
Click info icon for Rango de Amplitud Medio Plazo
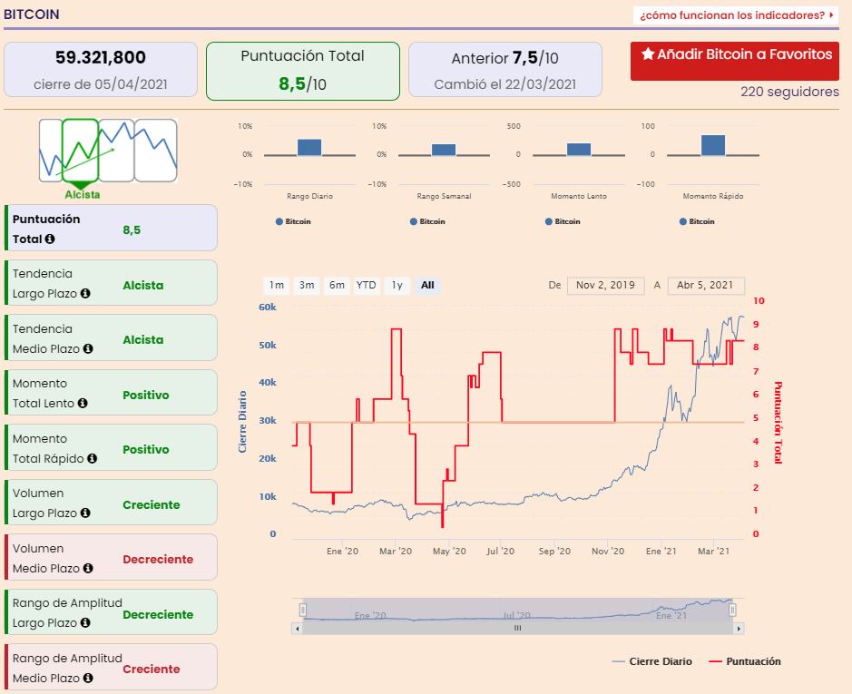(x=88, y=678)
